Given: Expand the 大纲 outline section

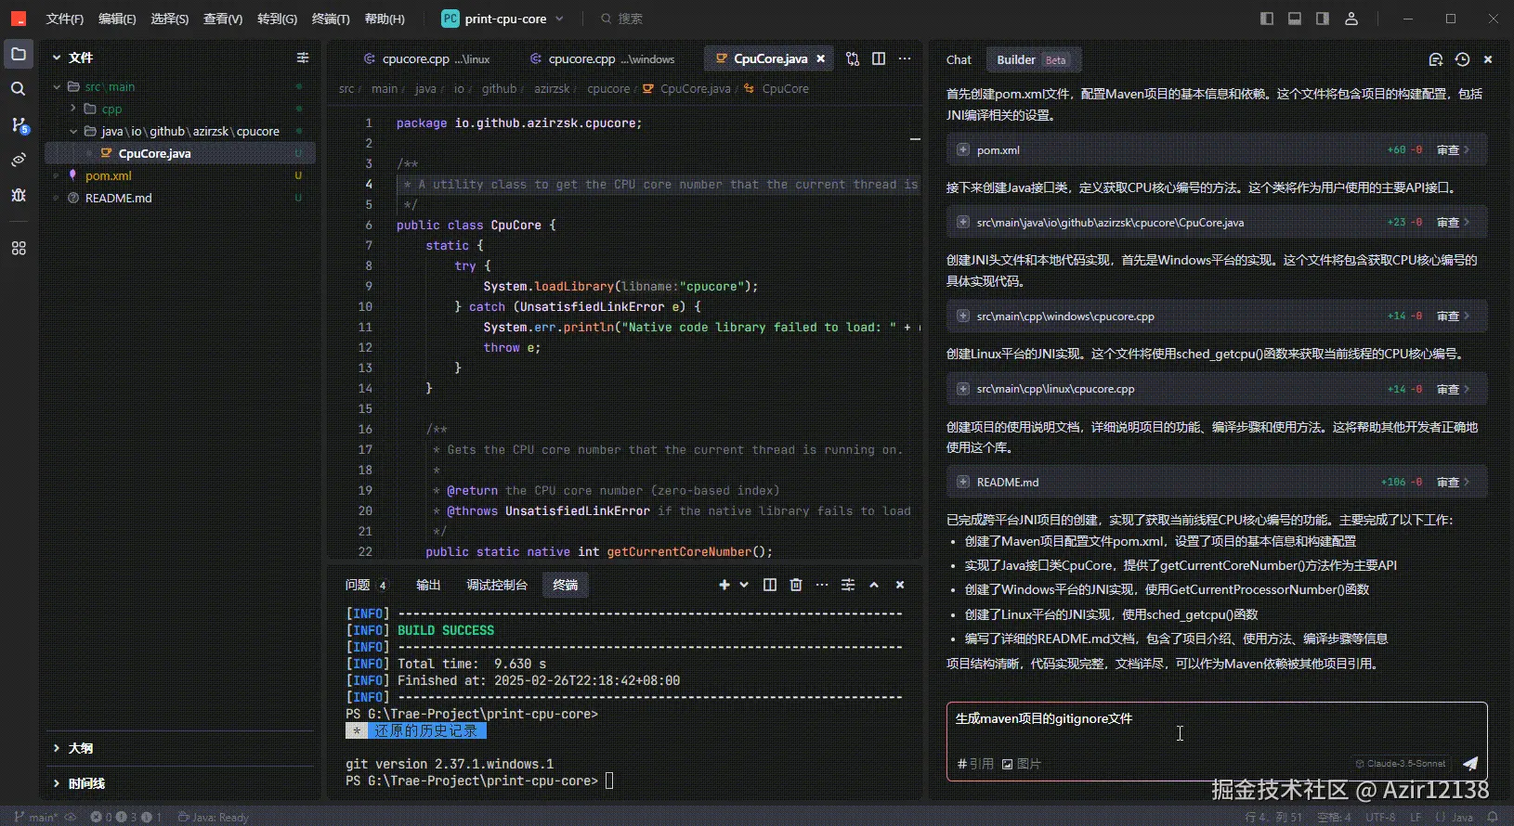Looking at the screenshot, I should pos(179,748).
